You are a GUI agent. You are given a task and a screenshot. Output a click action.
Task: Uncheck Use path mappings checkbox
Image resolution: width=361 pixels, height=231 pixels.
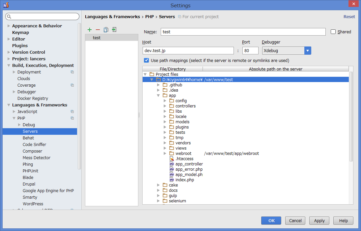click(x=147, y=60)
